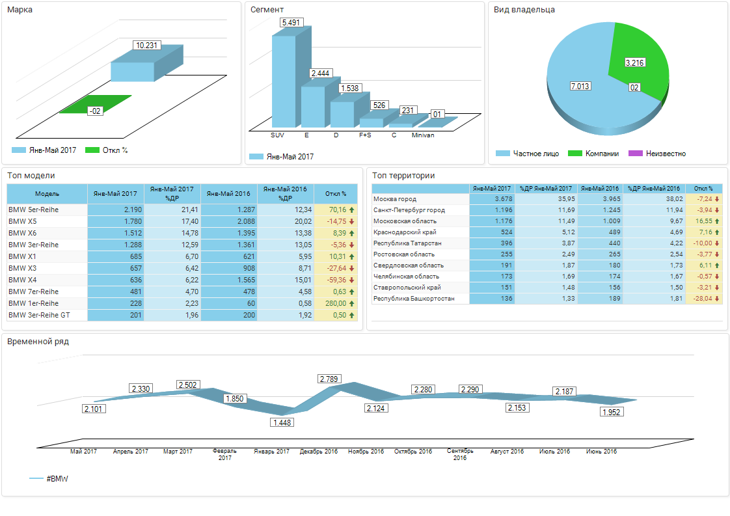This screenshot has height=516, width=730.
Task: Click the red arrow in Республика Башкортостан row
Action: point(717,299)
